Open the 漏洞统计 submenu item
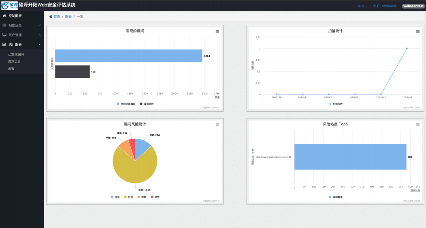 pos(14,61)
